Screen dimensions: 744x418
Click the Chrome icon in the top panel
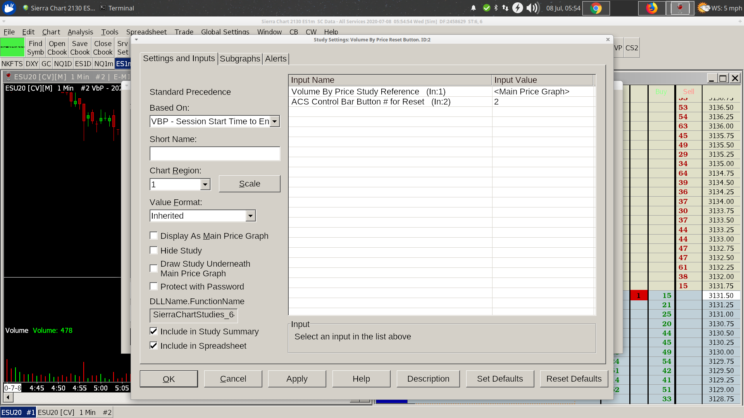pyautogui.click(x=596, y=8)
